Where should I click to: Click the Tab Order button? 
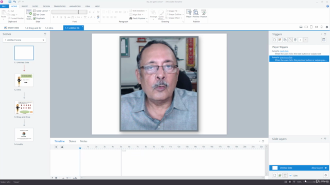coord(39,14)
